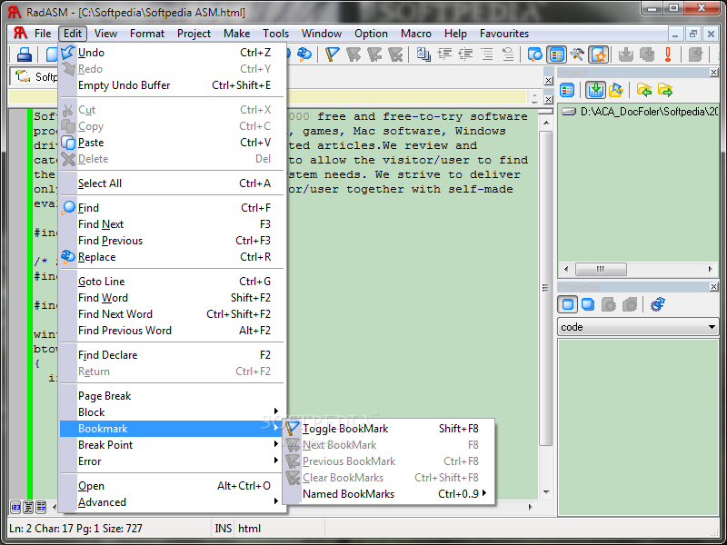The image size is (727, 545).
Task: Click the red exclamation Run toolbar icon
Action: point(668,54)
